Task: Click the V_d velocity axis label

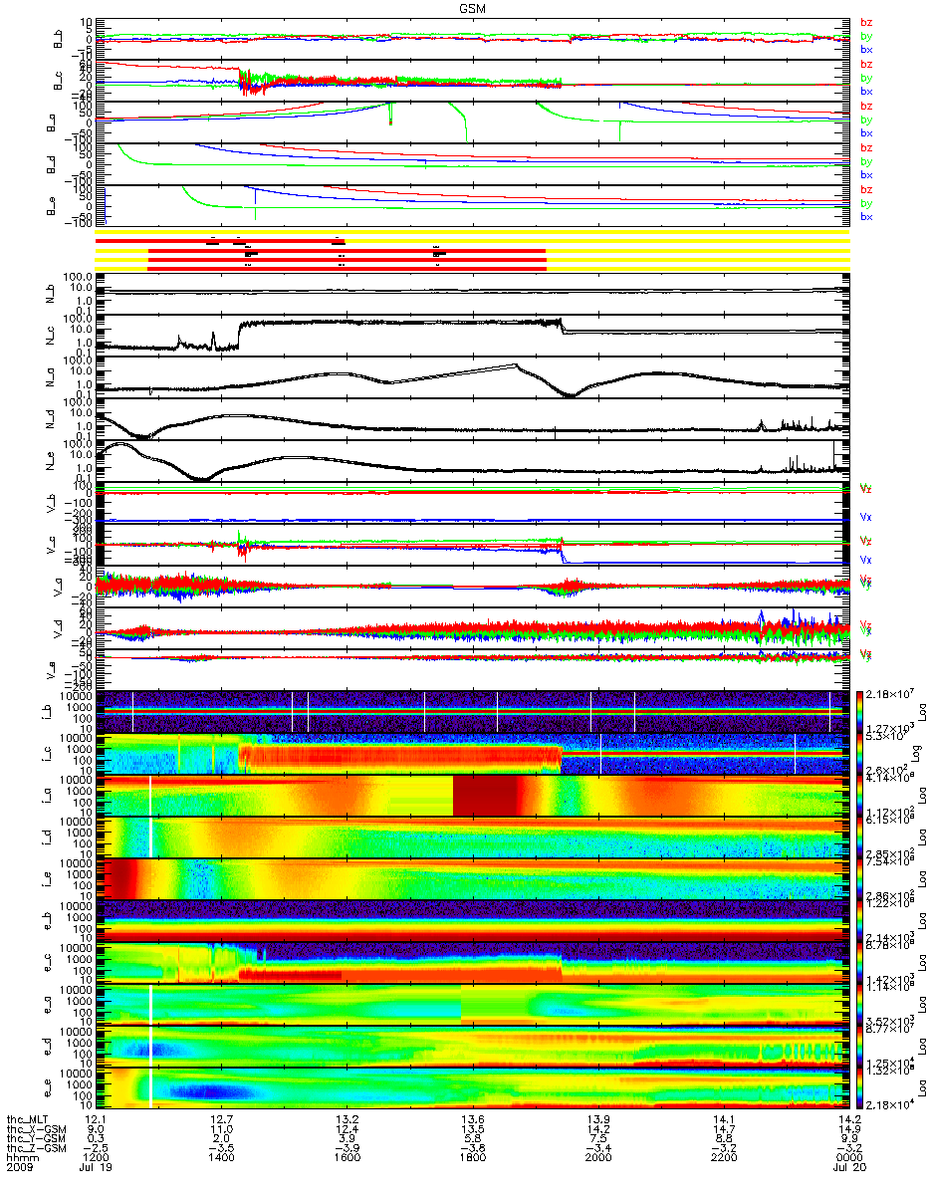Action: pos(59,627)
